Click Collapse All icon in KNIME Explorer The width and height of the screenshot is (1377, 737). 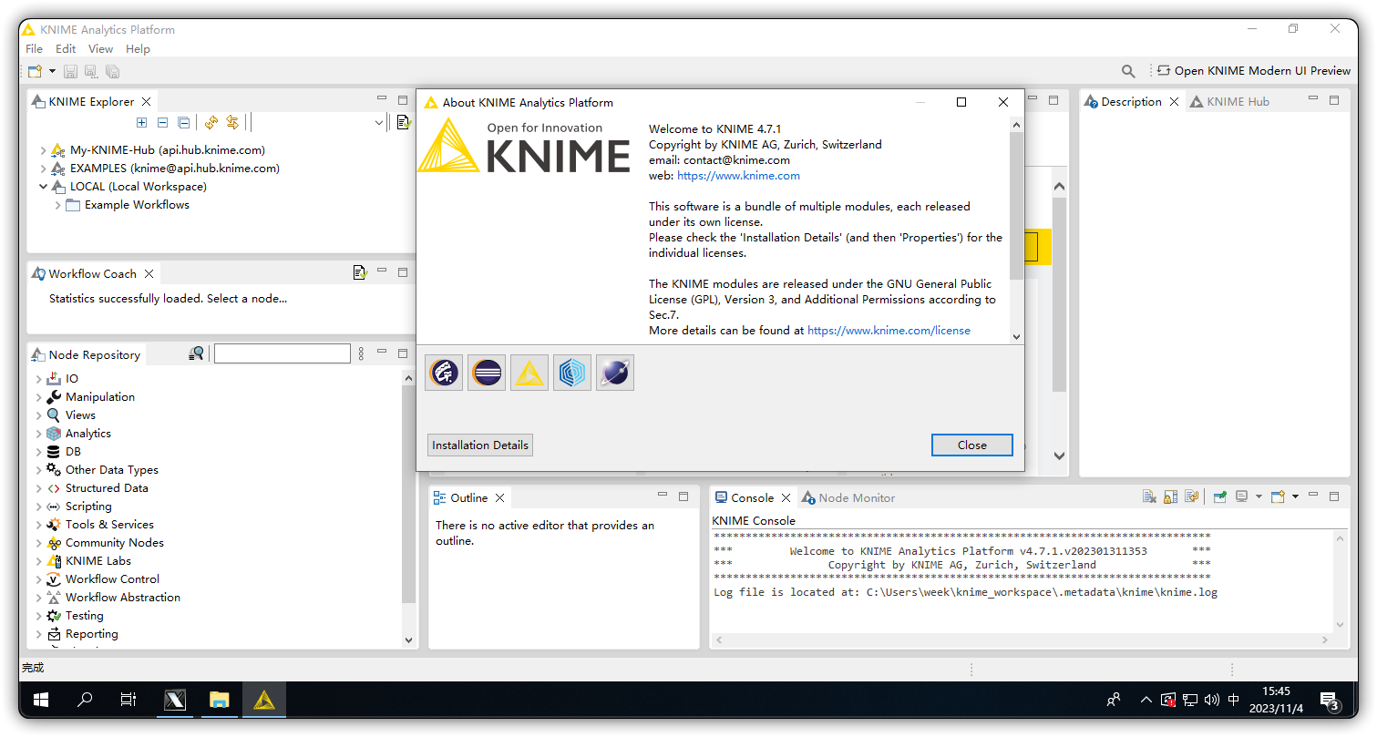point(183,122)
